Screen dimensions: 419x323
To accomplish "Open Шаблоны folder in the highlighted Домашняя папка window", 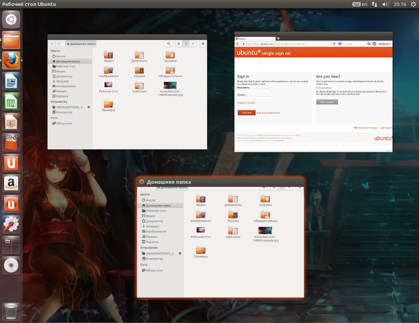I will [233, 233].
